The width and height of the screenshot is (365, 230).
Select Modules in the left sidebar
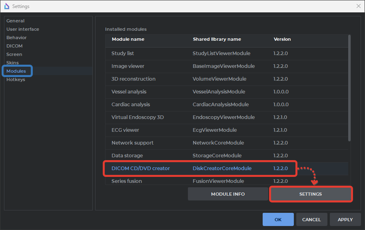(x=16, y=71)
